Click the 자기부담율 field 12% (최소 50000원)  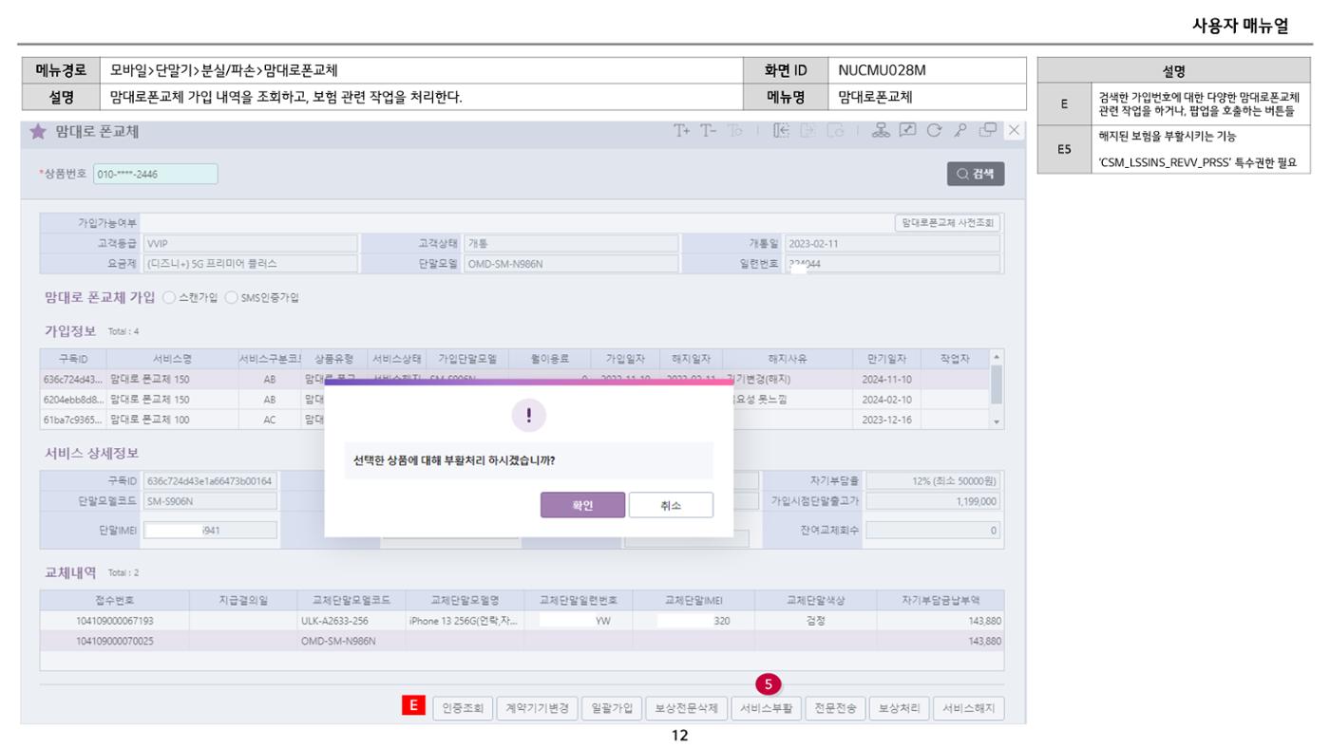(933, 481)
